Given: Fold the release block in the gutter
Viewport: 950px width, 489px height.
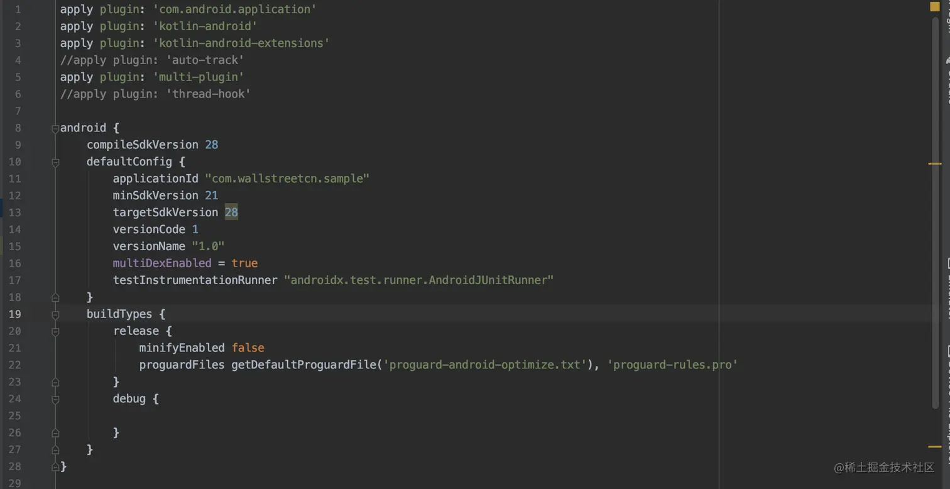Looking at the screenshot, I should click(x=55, y=331).
